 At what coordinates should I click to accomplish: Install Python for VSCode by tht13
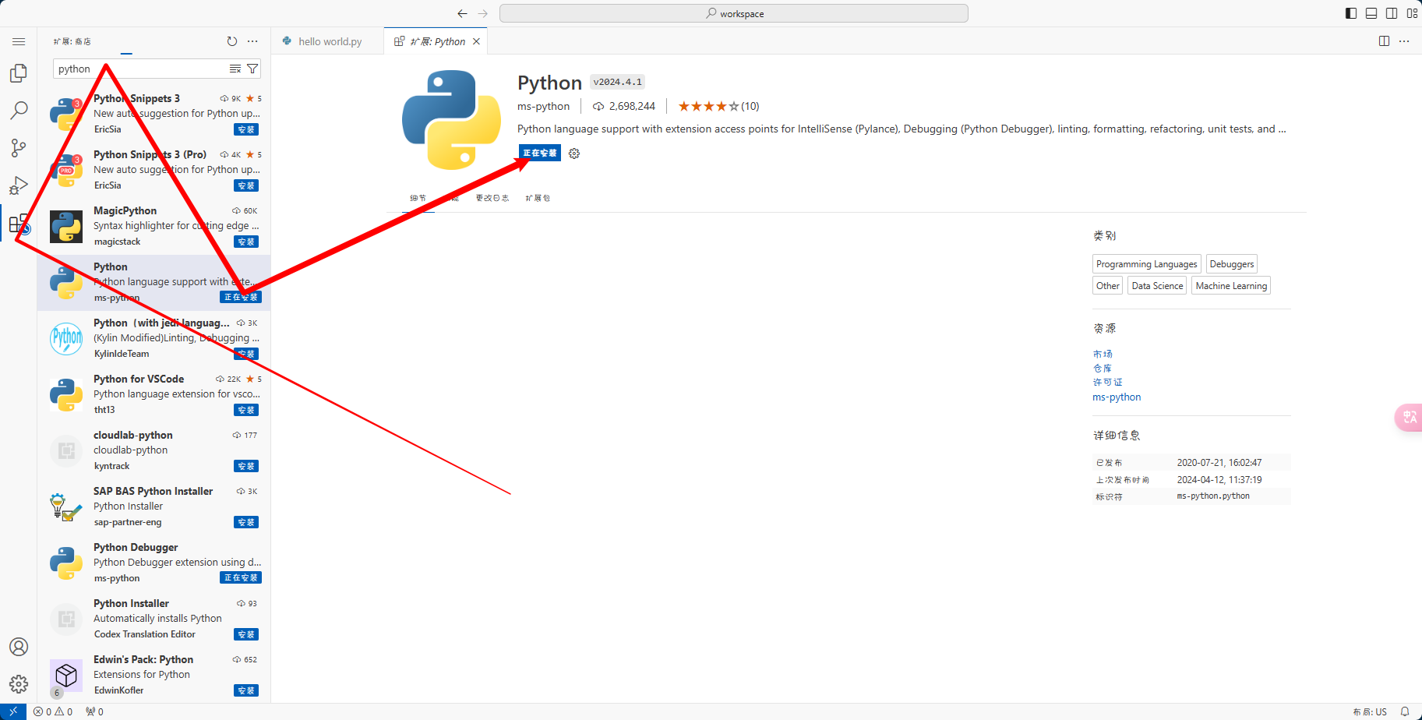246,410
